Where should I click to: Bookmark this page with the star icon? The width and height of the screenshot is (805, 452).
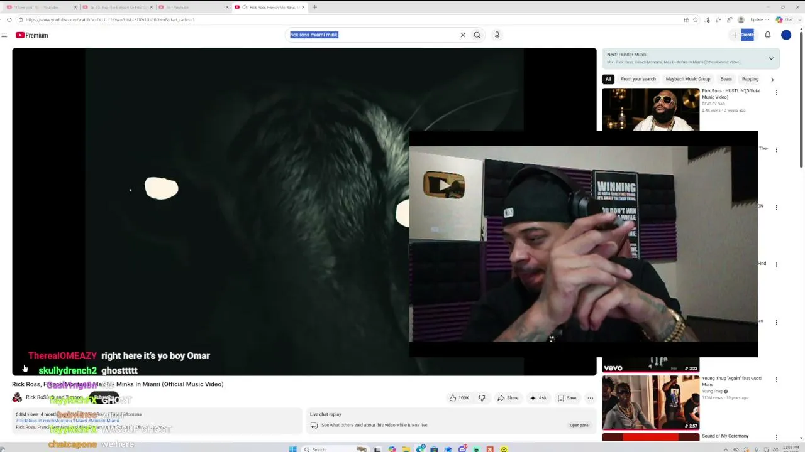(x=695, y=19)
